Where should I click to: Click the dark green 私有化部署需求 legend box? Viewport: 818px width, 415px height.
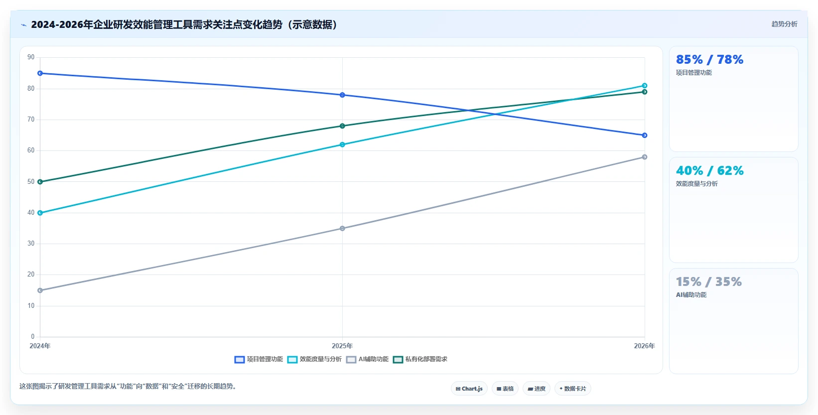click(398, 360)
